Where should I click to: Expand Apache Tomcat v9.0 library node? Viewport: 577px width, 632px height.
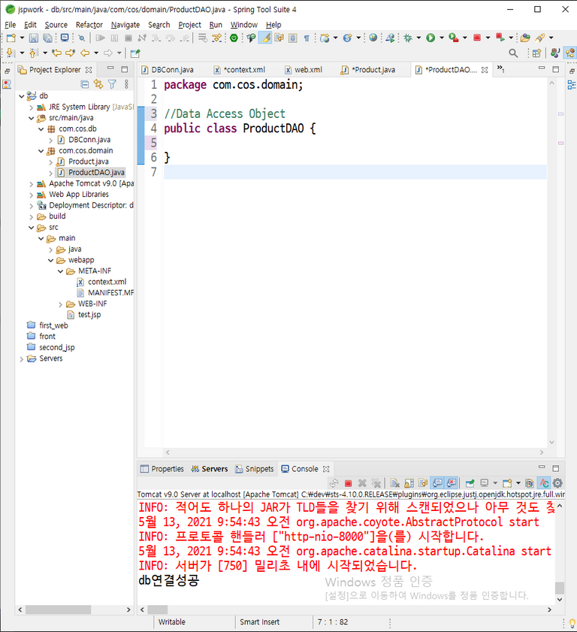point(31,184)
